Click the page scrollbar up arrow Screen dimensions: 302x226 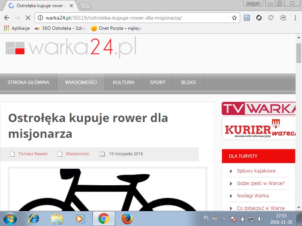[x=299, y=37]
